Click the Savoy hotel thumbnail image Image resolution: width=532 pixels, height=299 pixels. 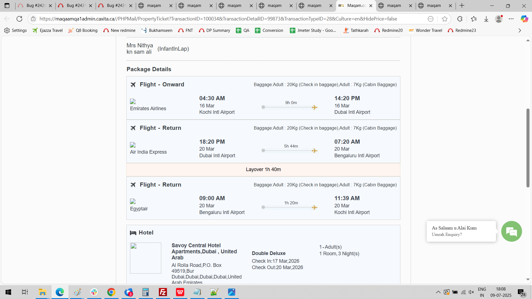pyautogui.click(x=145, y=258)
